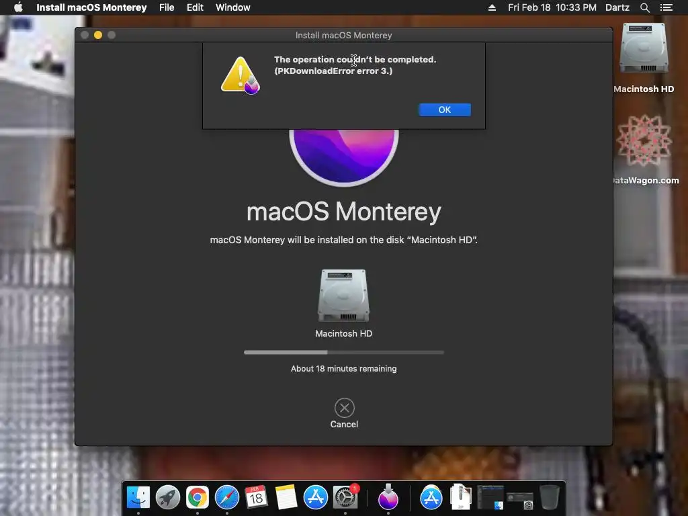Open Notes from the Dock
This screenshot has width=688, height=516.
tap(286, 498)
